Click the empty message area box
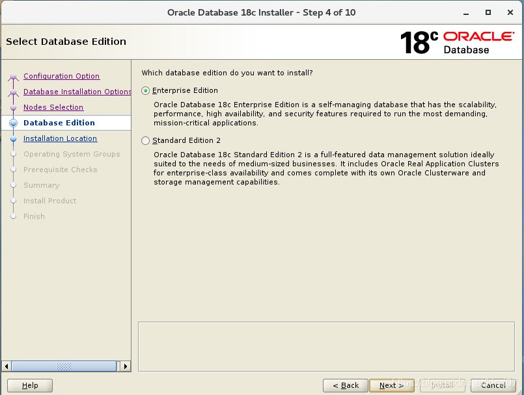Viewport: 524px width, 395px height. click(326, 347)
